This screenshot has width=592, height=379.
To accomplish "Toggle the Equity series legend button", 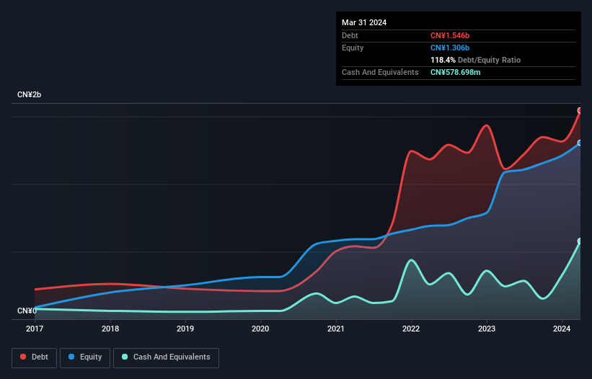I will [x=85, y=357].
